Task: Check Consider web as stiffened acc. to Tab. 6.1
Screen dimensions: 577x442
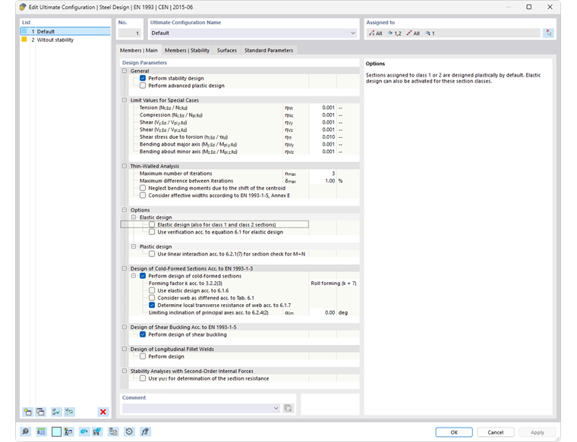Action: coord(152,298)
